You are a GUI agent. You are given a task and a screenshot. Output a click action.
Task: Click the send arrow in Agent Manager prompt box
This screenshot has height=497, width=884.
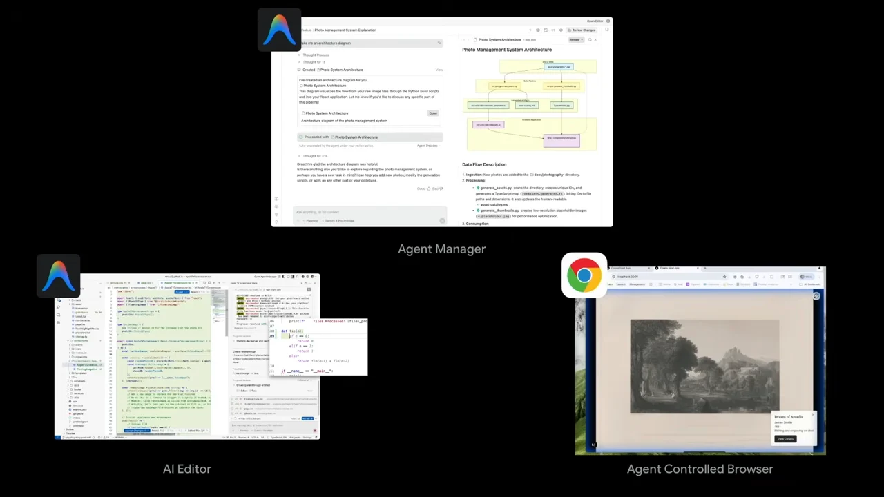(x=442, y=221)
